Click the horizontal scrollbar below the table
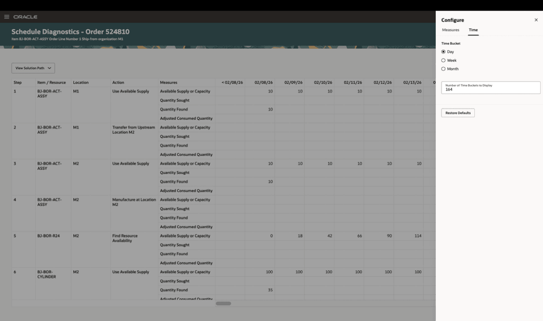 (x=224, y=303)
